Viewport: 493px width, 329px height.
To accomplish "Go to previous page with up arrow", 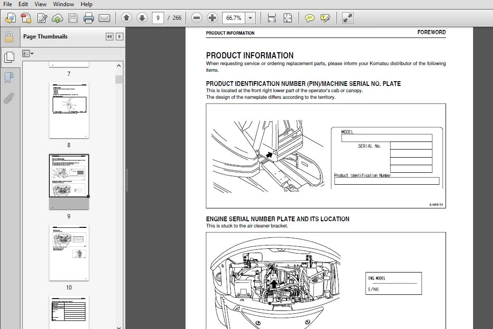I will (126, 18).
